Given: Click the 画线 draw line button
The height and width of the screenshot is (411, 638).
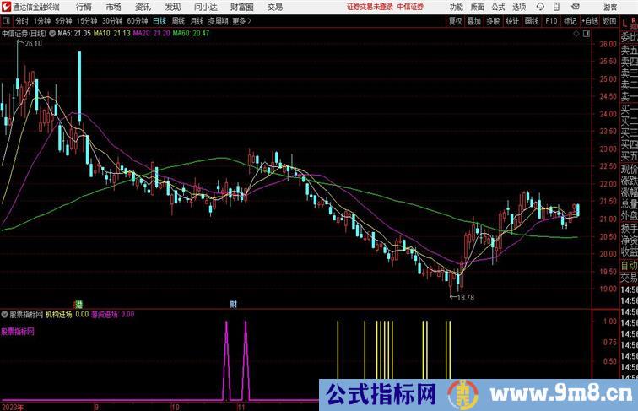Looking at the screenshot, I should coord(532,21).
